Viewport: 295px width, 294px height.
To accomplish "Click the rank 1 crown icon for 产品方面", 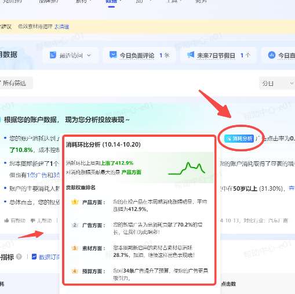I will tap(75, 202).
